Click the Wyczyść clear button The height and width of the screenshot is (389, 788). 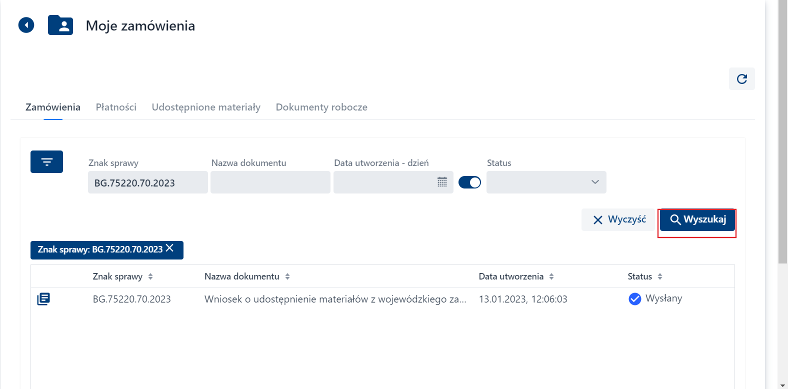[618, 219]
